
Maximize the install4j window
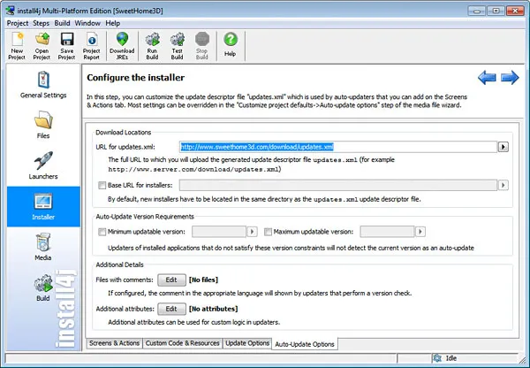point(496,11)
